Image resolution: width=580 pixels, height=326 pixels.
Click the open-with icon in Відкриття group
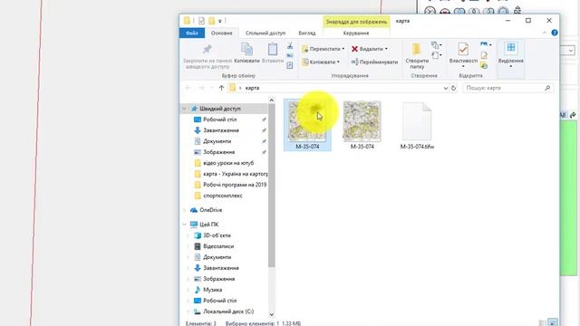pyautogui.click(x=486, y=44)
